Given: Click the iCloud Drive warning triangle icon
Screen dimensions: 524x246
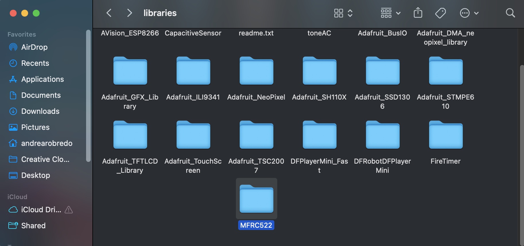Looking at the screenshot, I should coord(69,210).
